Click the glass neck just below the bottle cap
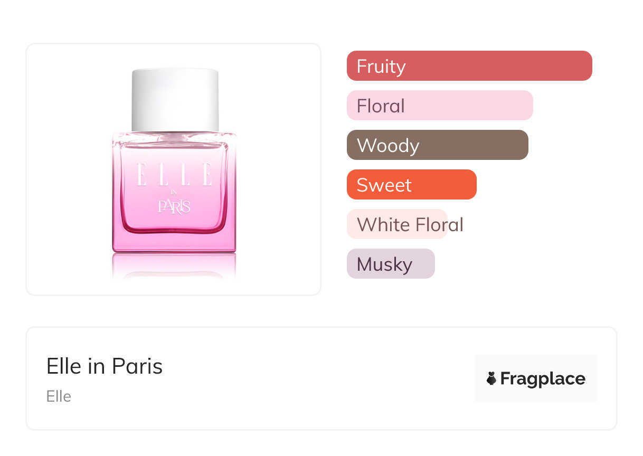The image size is (643, 456). pos(174,136)
